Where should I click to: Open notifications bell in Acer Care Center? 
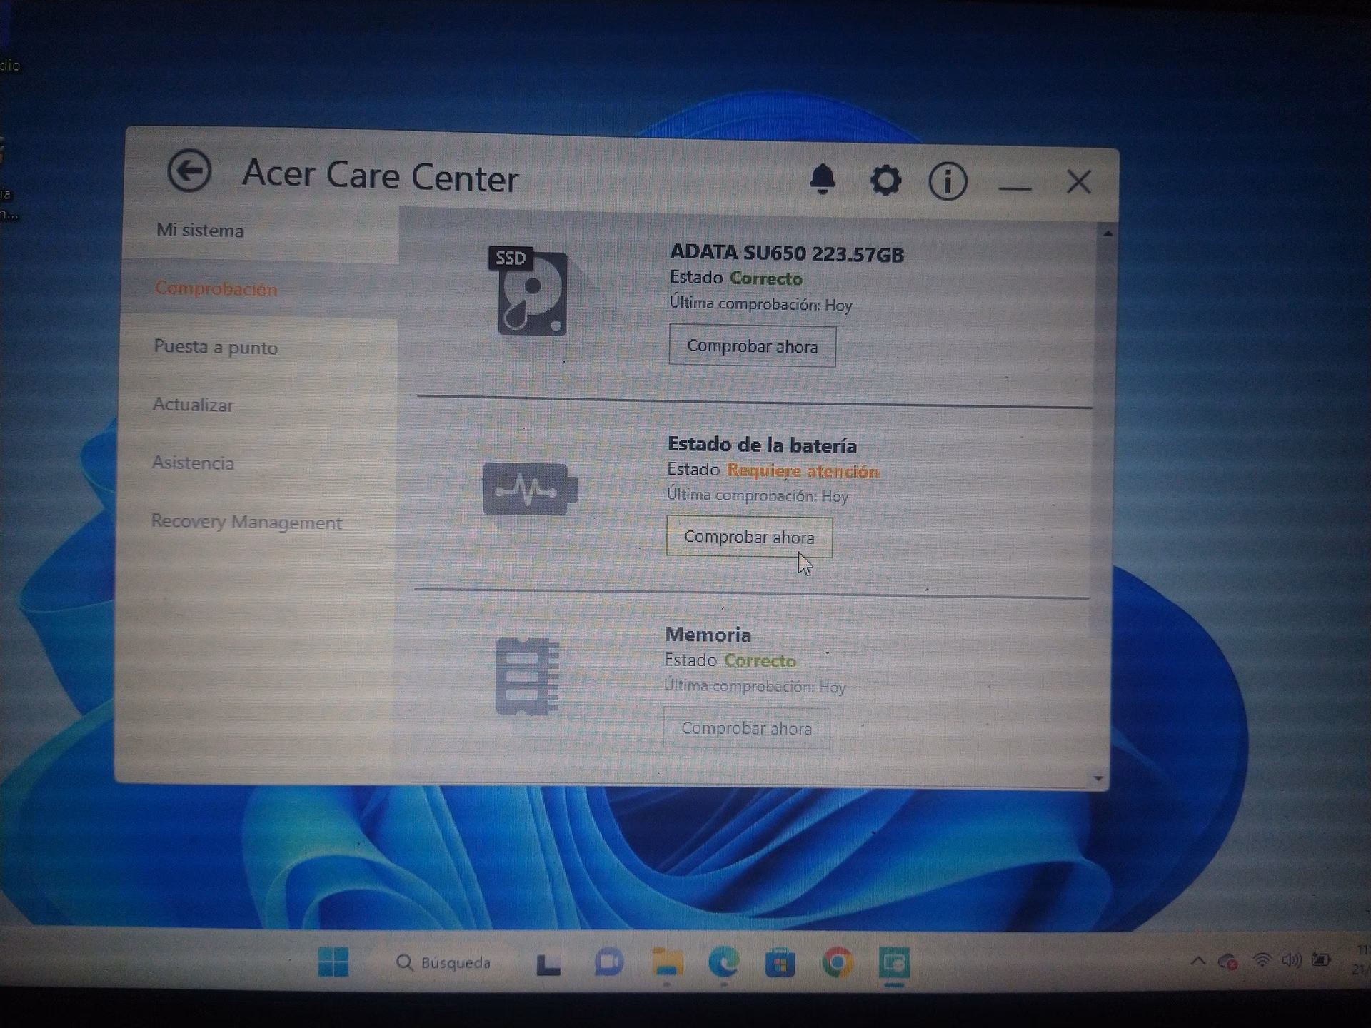tap(823, 178)
